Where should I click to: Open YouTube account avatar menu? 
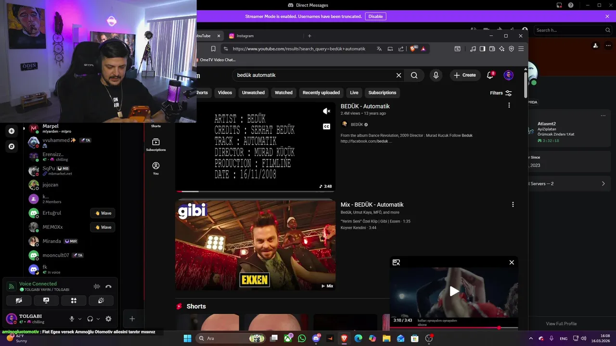[x=508, y=75]
